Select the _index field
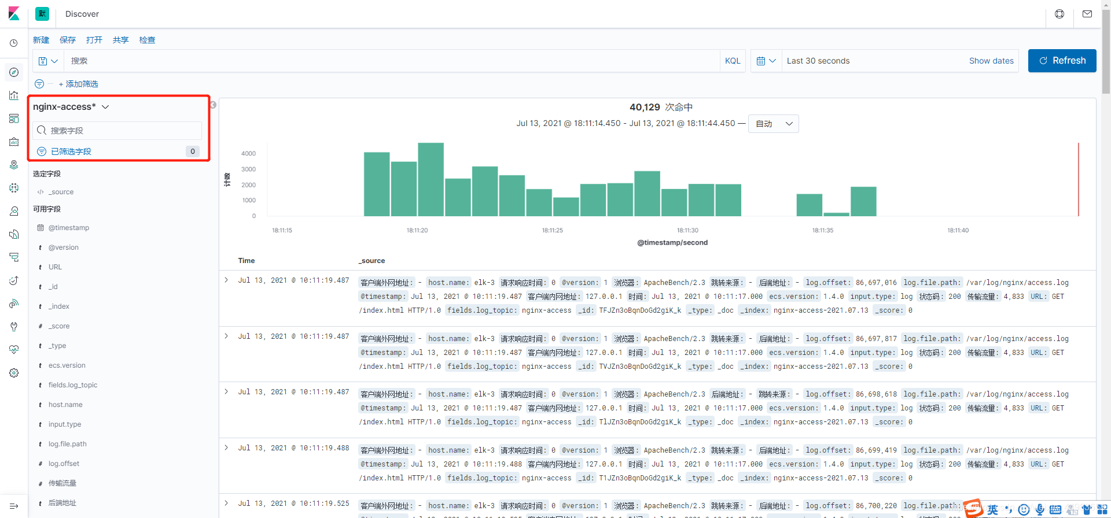 [x=58, y=306]
